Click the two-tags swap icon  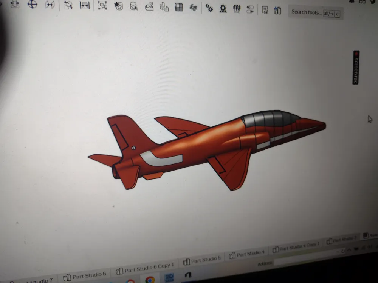(250, 10)
